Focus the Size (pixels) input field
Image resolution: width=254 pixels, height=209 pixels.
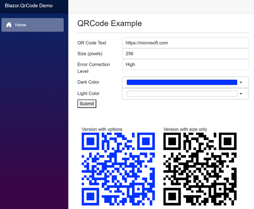185,54
